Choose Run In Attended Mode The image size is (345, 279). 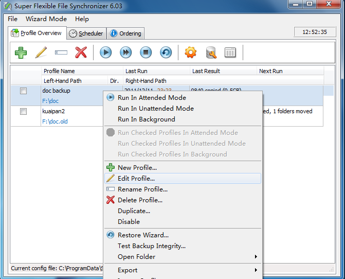[183, 98]
